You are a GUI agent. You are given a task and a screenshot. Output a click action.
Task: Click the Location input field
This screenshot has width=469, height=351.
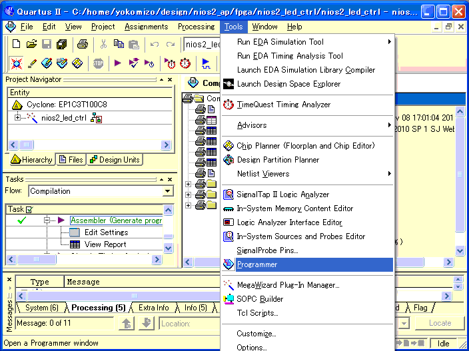coord(189,324)
